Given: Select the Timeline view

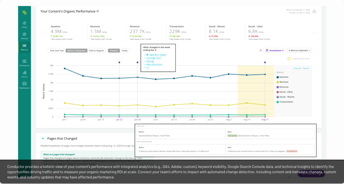Looking at the screenshot, I should coord(114,51).
